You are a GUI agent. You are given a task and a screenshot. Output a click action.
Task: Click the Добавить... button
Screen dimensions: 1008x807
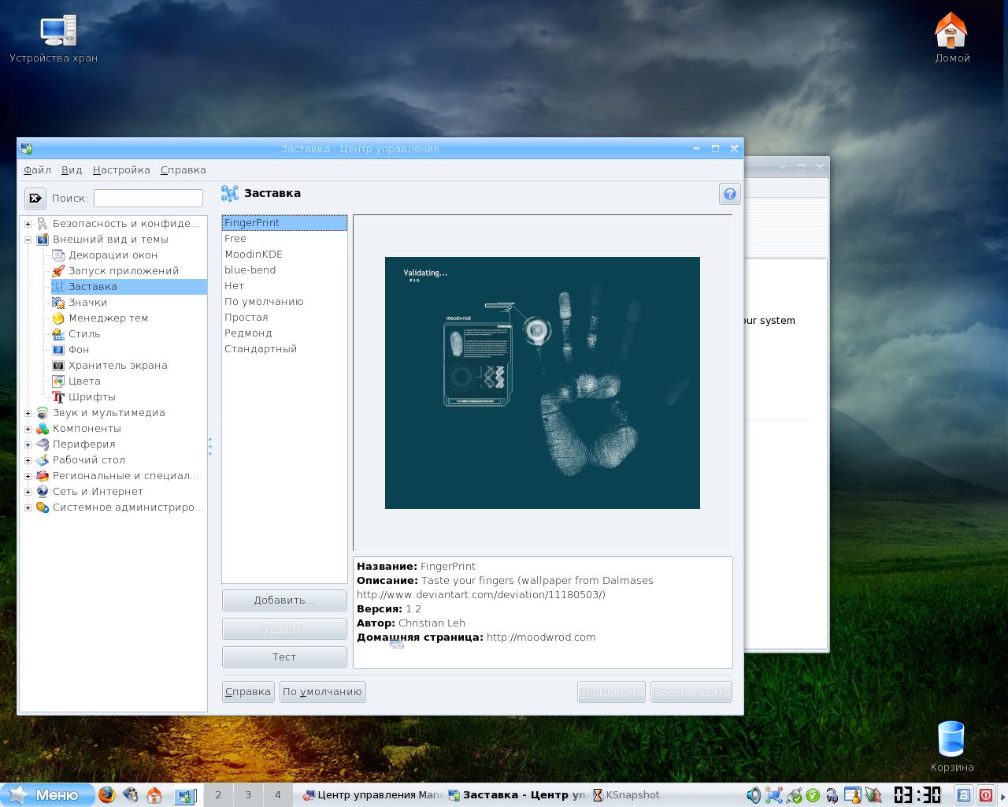click(284, 601)
